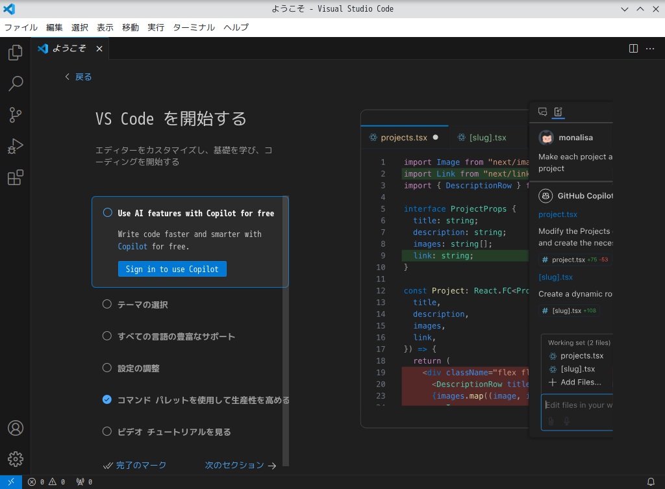Image resolution: width=665 pixels, height=489 pixels.
Task: Select the 設定の調整 step circle
Action: click(x=107, y=368)
